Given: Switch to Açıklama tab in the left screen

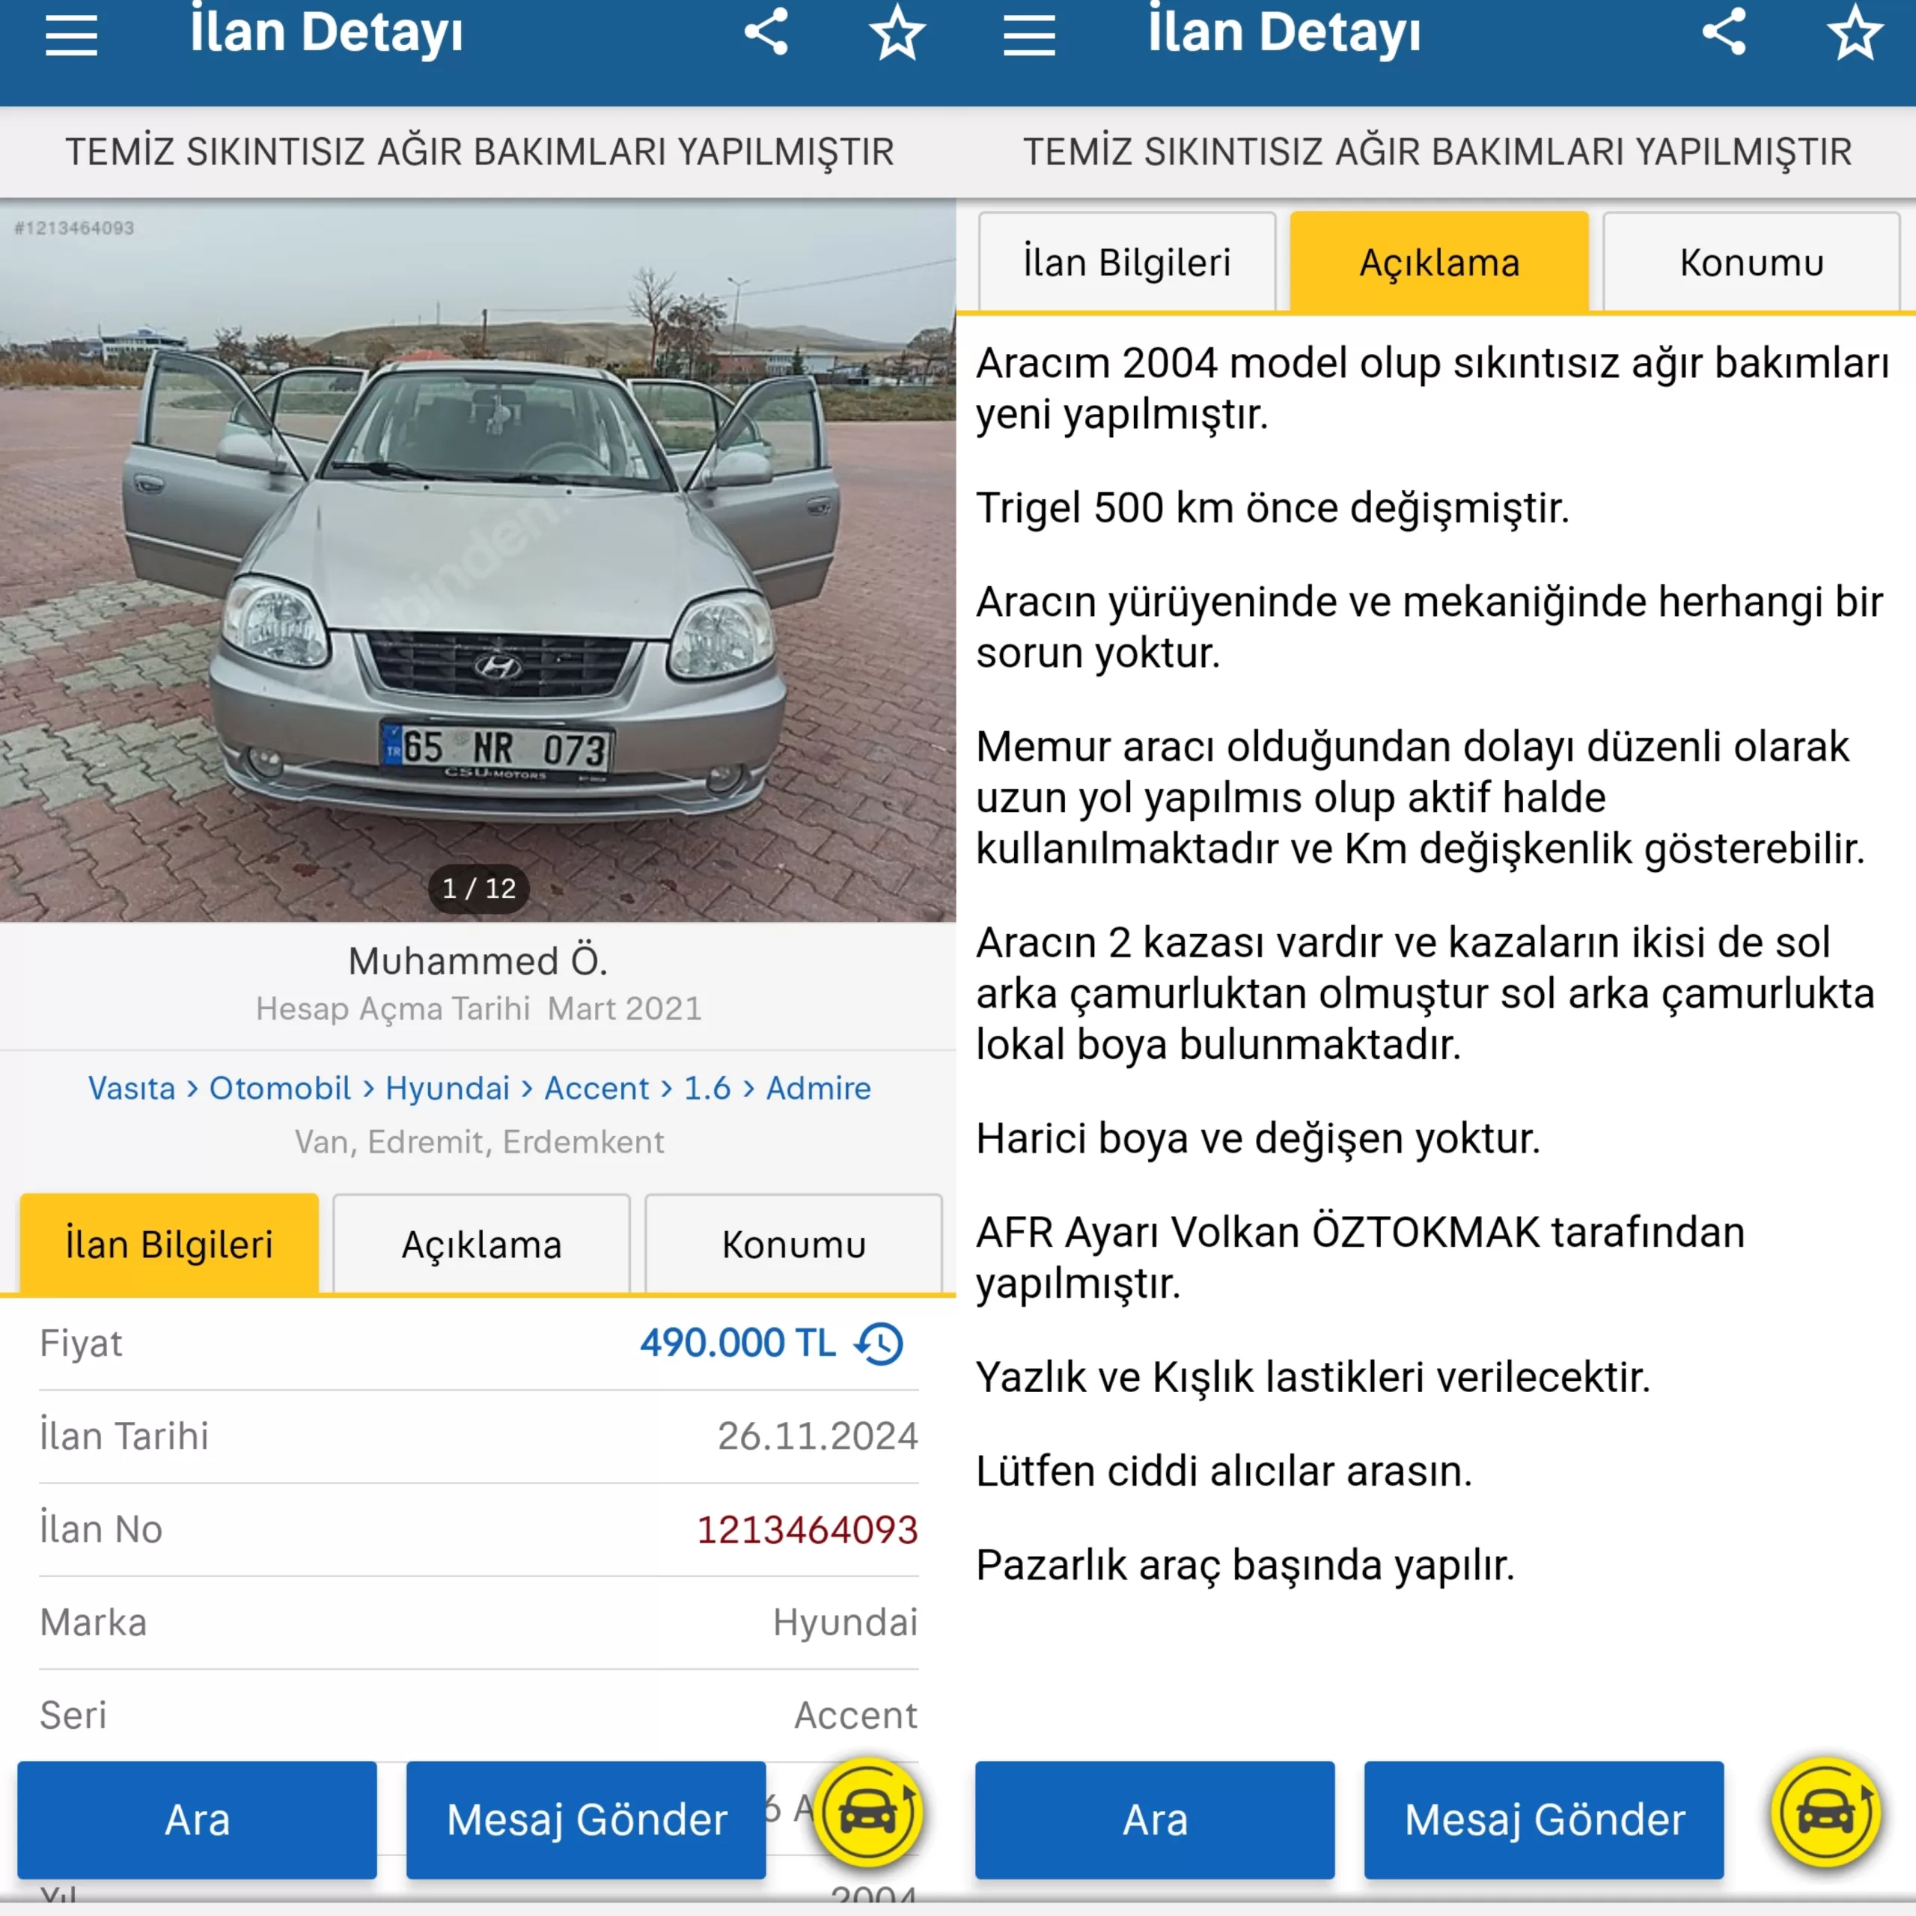Looking at the screenshot, I should click(482, 1244).
